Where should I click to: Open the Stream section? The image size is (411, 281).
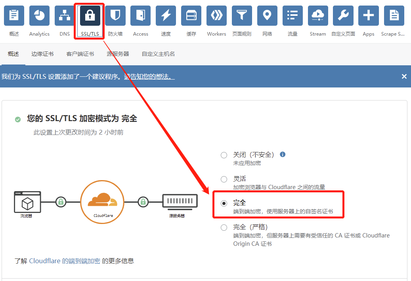point(318,15)
